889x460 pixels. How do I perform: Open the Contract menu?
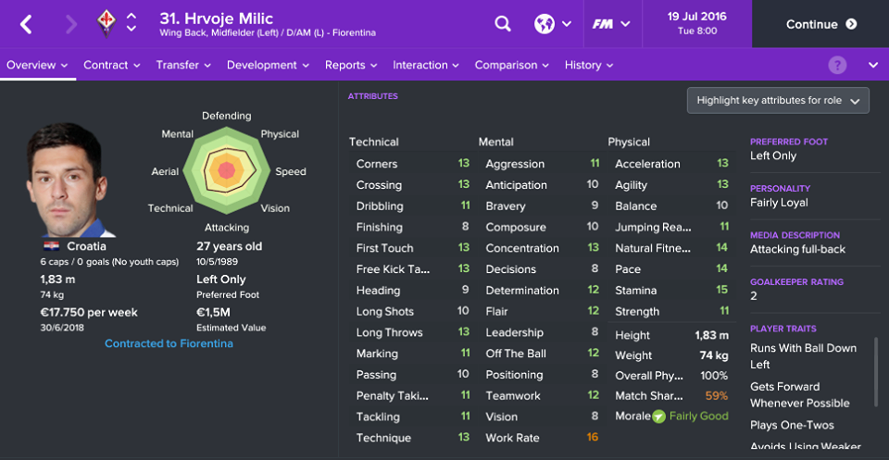tap(112, 65)
